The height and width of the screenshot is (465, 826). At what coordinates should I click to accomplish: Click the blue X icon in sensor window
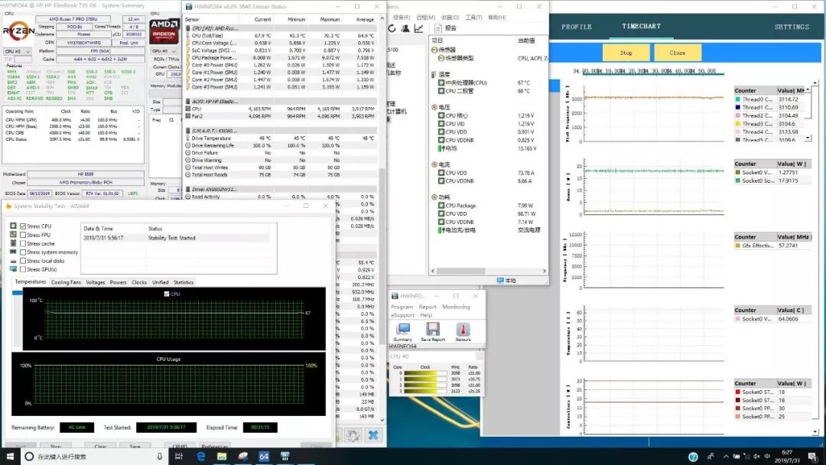click(372, 435)
